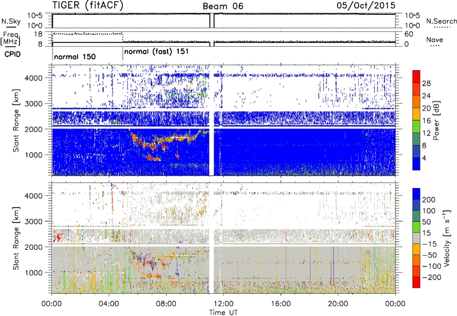The width and height of the screenshot is (457, 316).
Task: Click '4000' range tick on power panel
Action: 34,78
